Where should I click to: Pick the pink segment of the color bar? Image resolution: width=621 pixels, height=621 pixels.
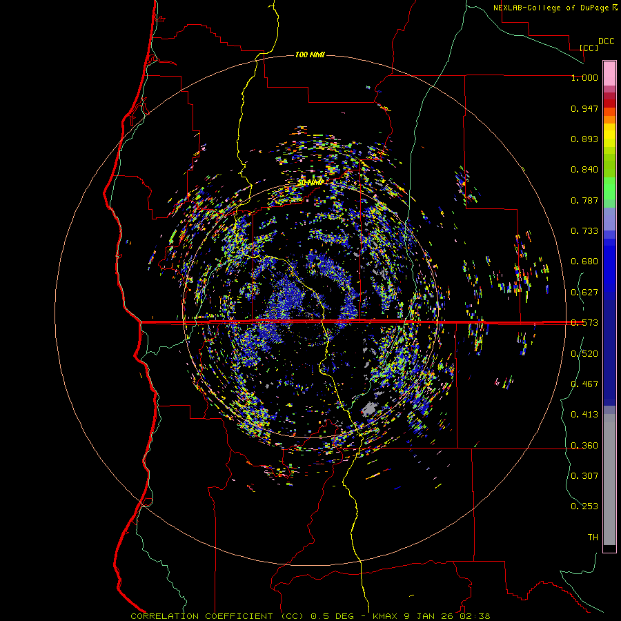[609, 74]
